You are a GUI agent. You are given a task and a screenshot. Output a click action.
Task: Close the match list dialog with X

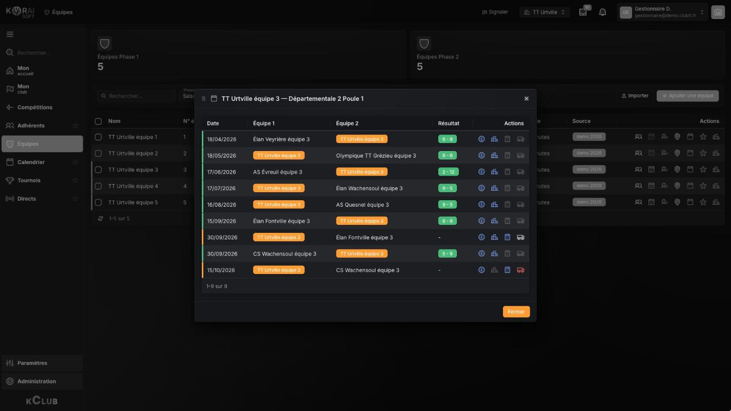click(x=527, y=99)
